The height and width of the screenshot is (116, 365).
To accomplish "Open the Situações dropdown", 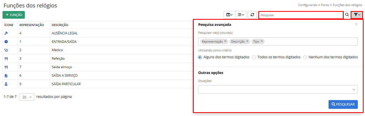I will click(278, 89).
